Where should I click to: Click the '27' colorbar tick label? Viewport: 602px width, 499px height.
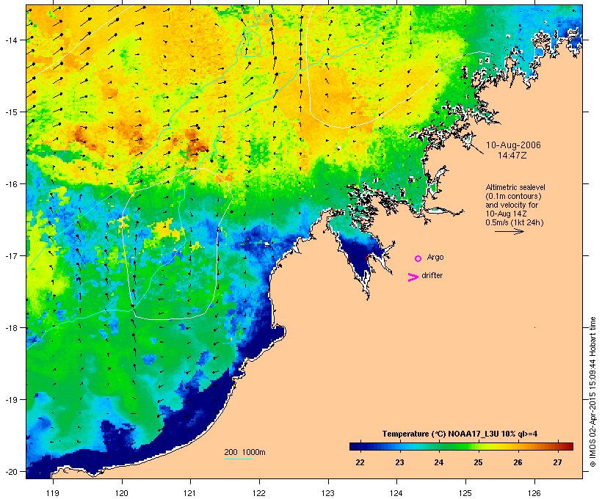557,462
